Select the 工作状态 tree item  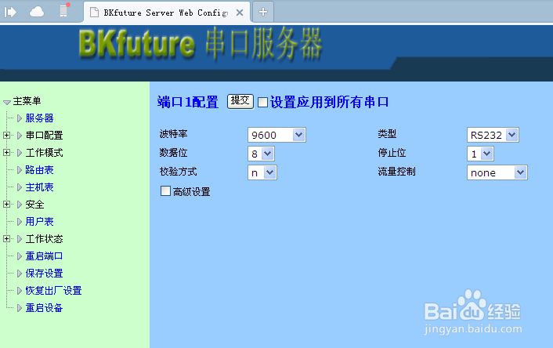[x=44, y=239]
